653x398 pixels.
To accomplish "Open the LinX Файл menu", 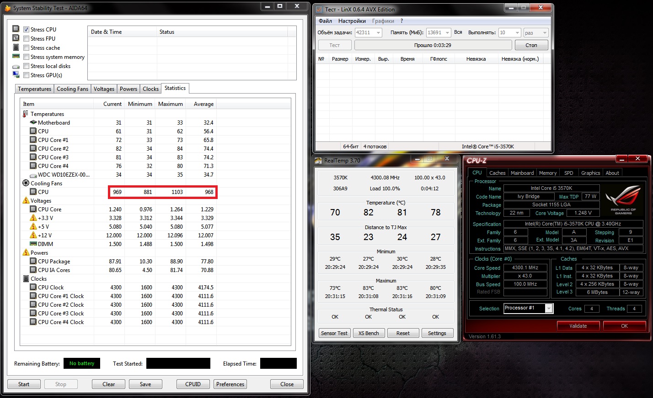I will pos(325,21).
